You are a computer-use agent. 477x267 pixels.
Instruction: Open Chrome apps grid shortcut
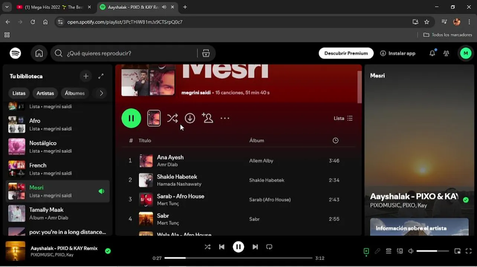7,34
